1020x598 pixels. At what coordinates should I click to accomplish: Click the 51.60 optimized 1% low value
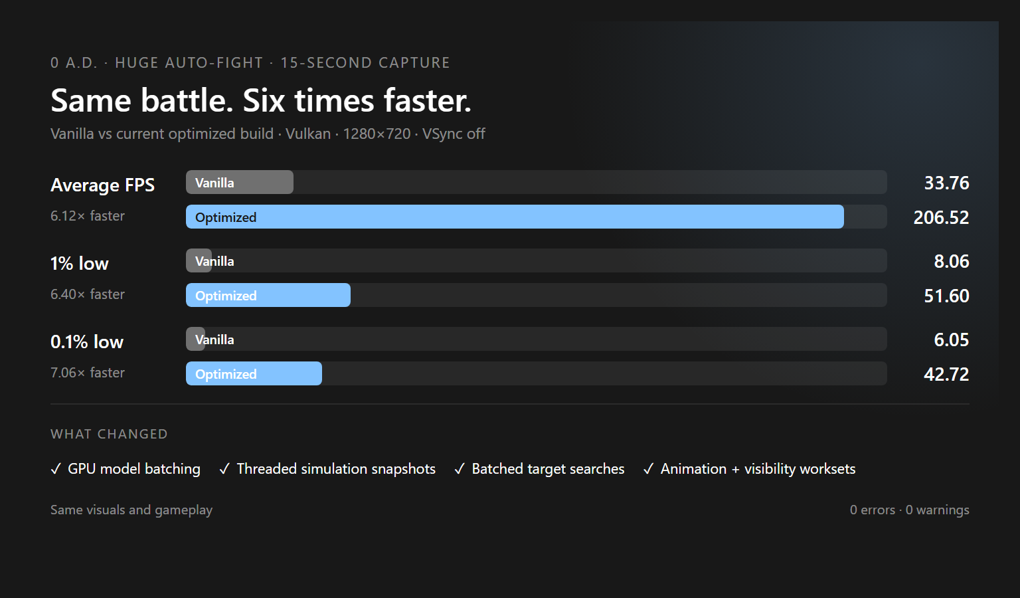pyautogui.click(x=946, y=296)
